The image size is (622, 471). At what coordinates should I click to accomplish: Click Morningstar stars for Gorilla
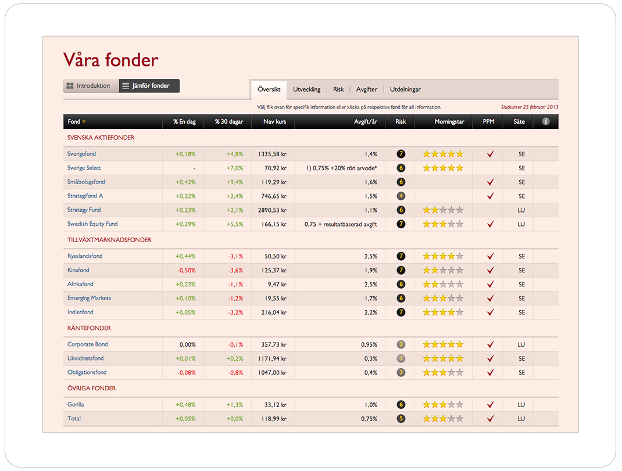pos(443,404)
